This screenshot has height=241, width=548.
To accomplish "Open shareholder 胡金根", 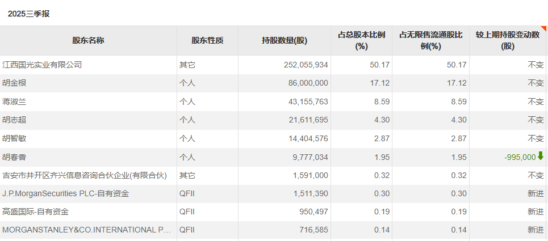I will coord(14,83).
